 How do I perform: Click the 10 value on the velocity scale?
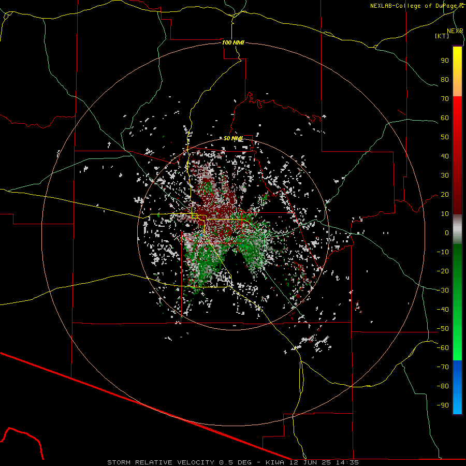(x=445, y=214)
